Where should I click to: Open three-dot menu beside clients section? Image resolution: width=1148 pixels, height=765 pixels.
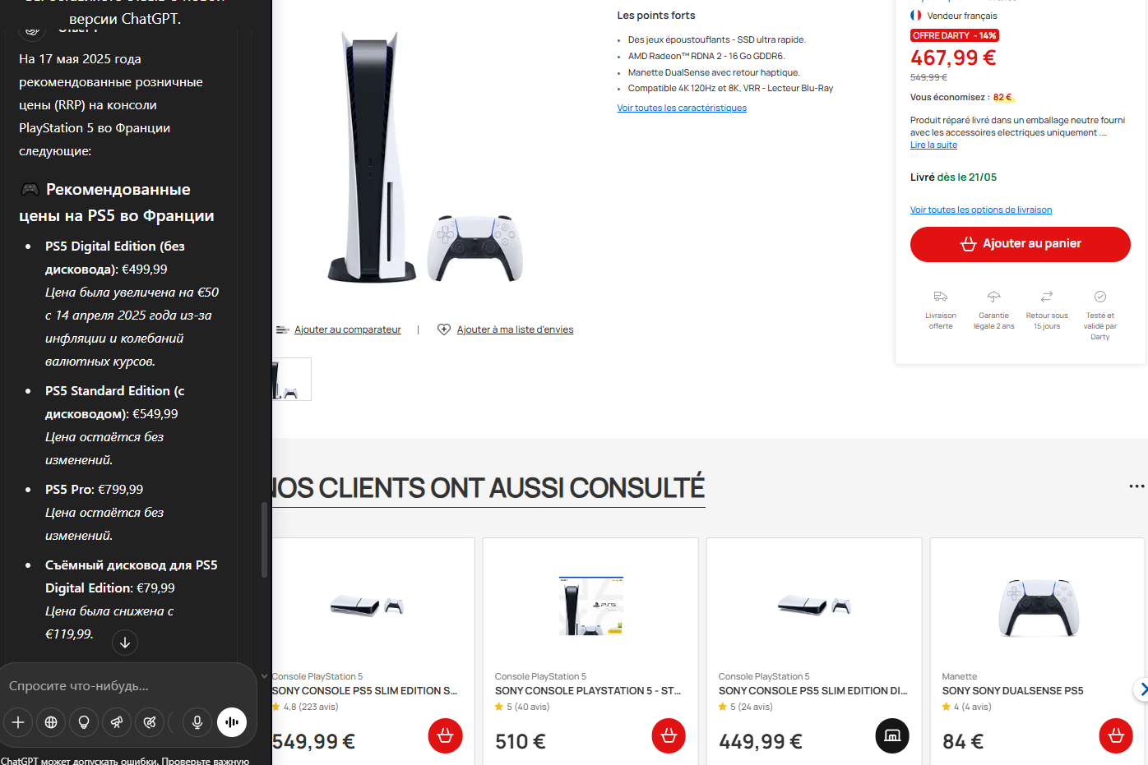(x=1136, y=486)
